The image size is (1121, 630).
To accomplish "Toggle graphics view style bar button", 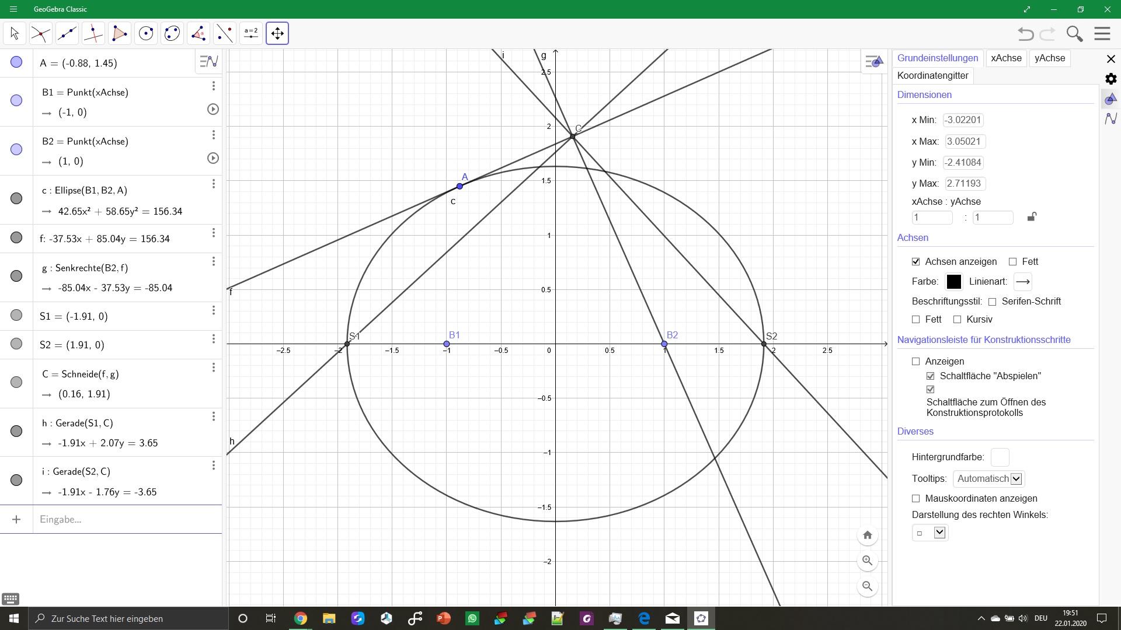I will [874, 61].
